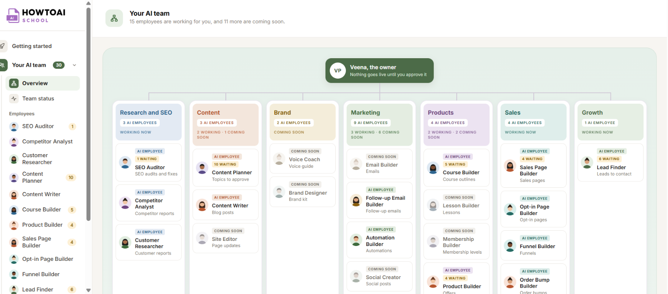Image resolution: width=668 pixels, height=294 pixels.
Task: Click the Marketing department header card
Action: pos(380,124)
